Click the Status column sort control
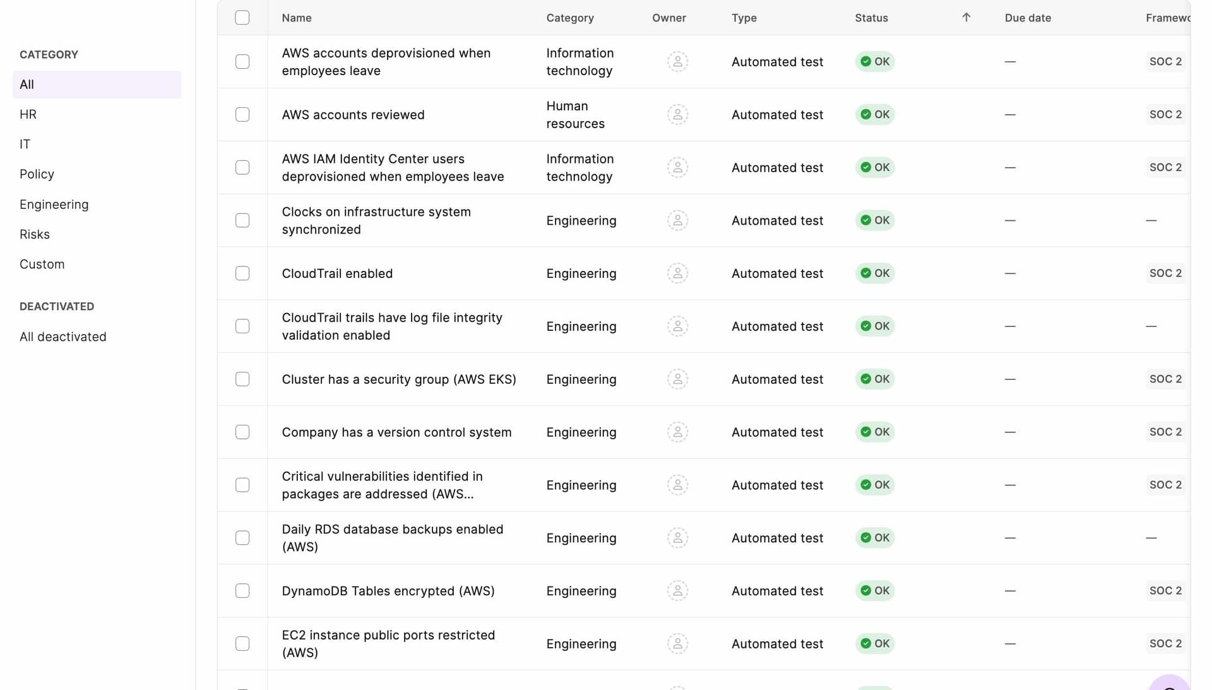This screenshot has height=690, width=1212. coord(871,18)
